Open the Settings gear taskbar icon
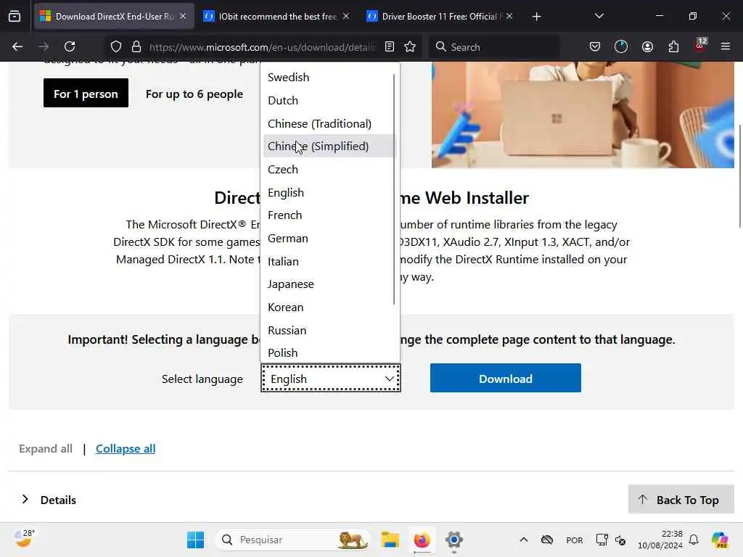 [x=453, y=540]
